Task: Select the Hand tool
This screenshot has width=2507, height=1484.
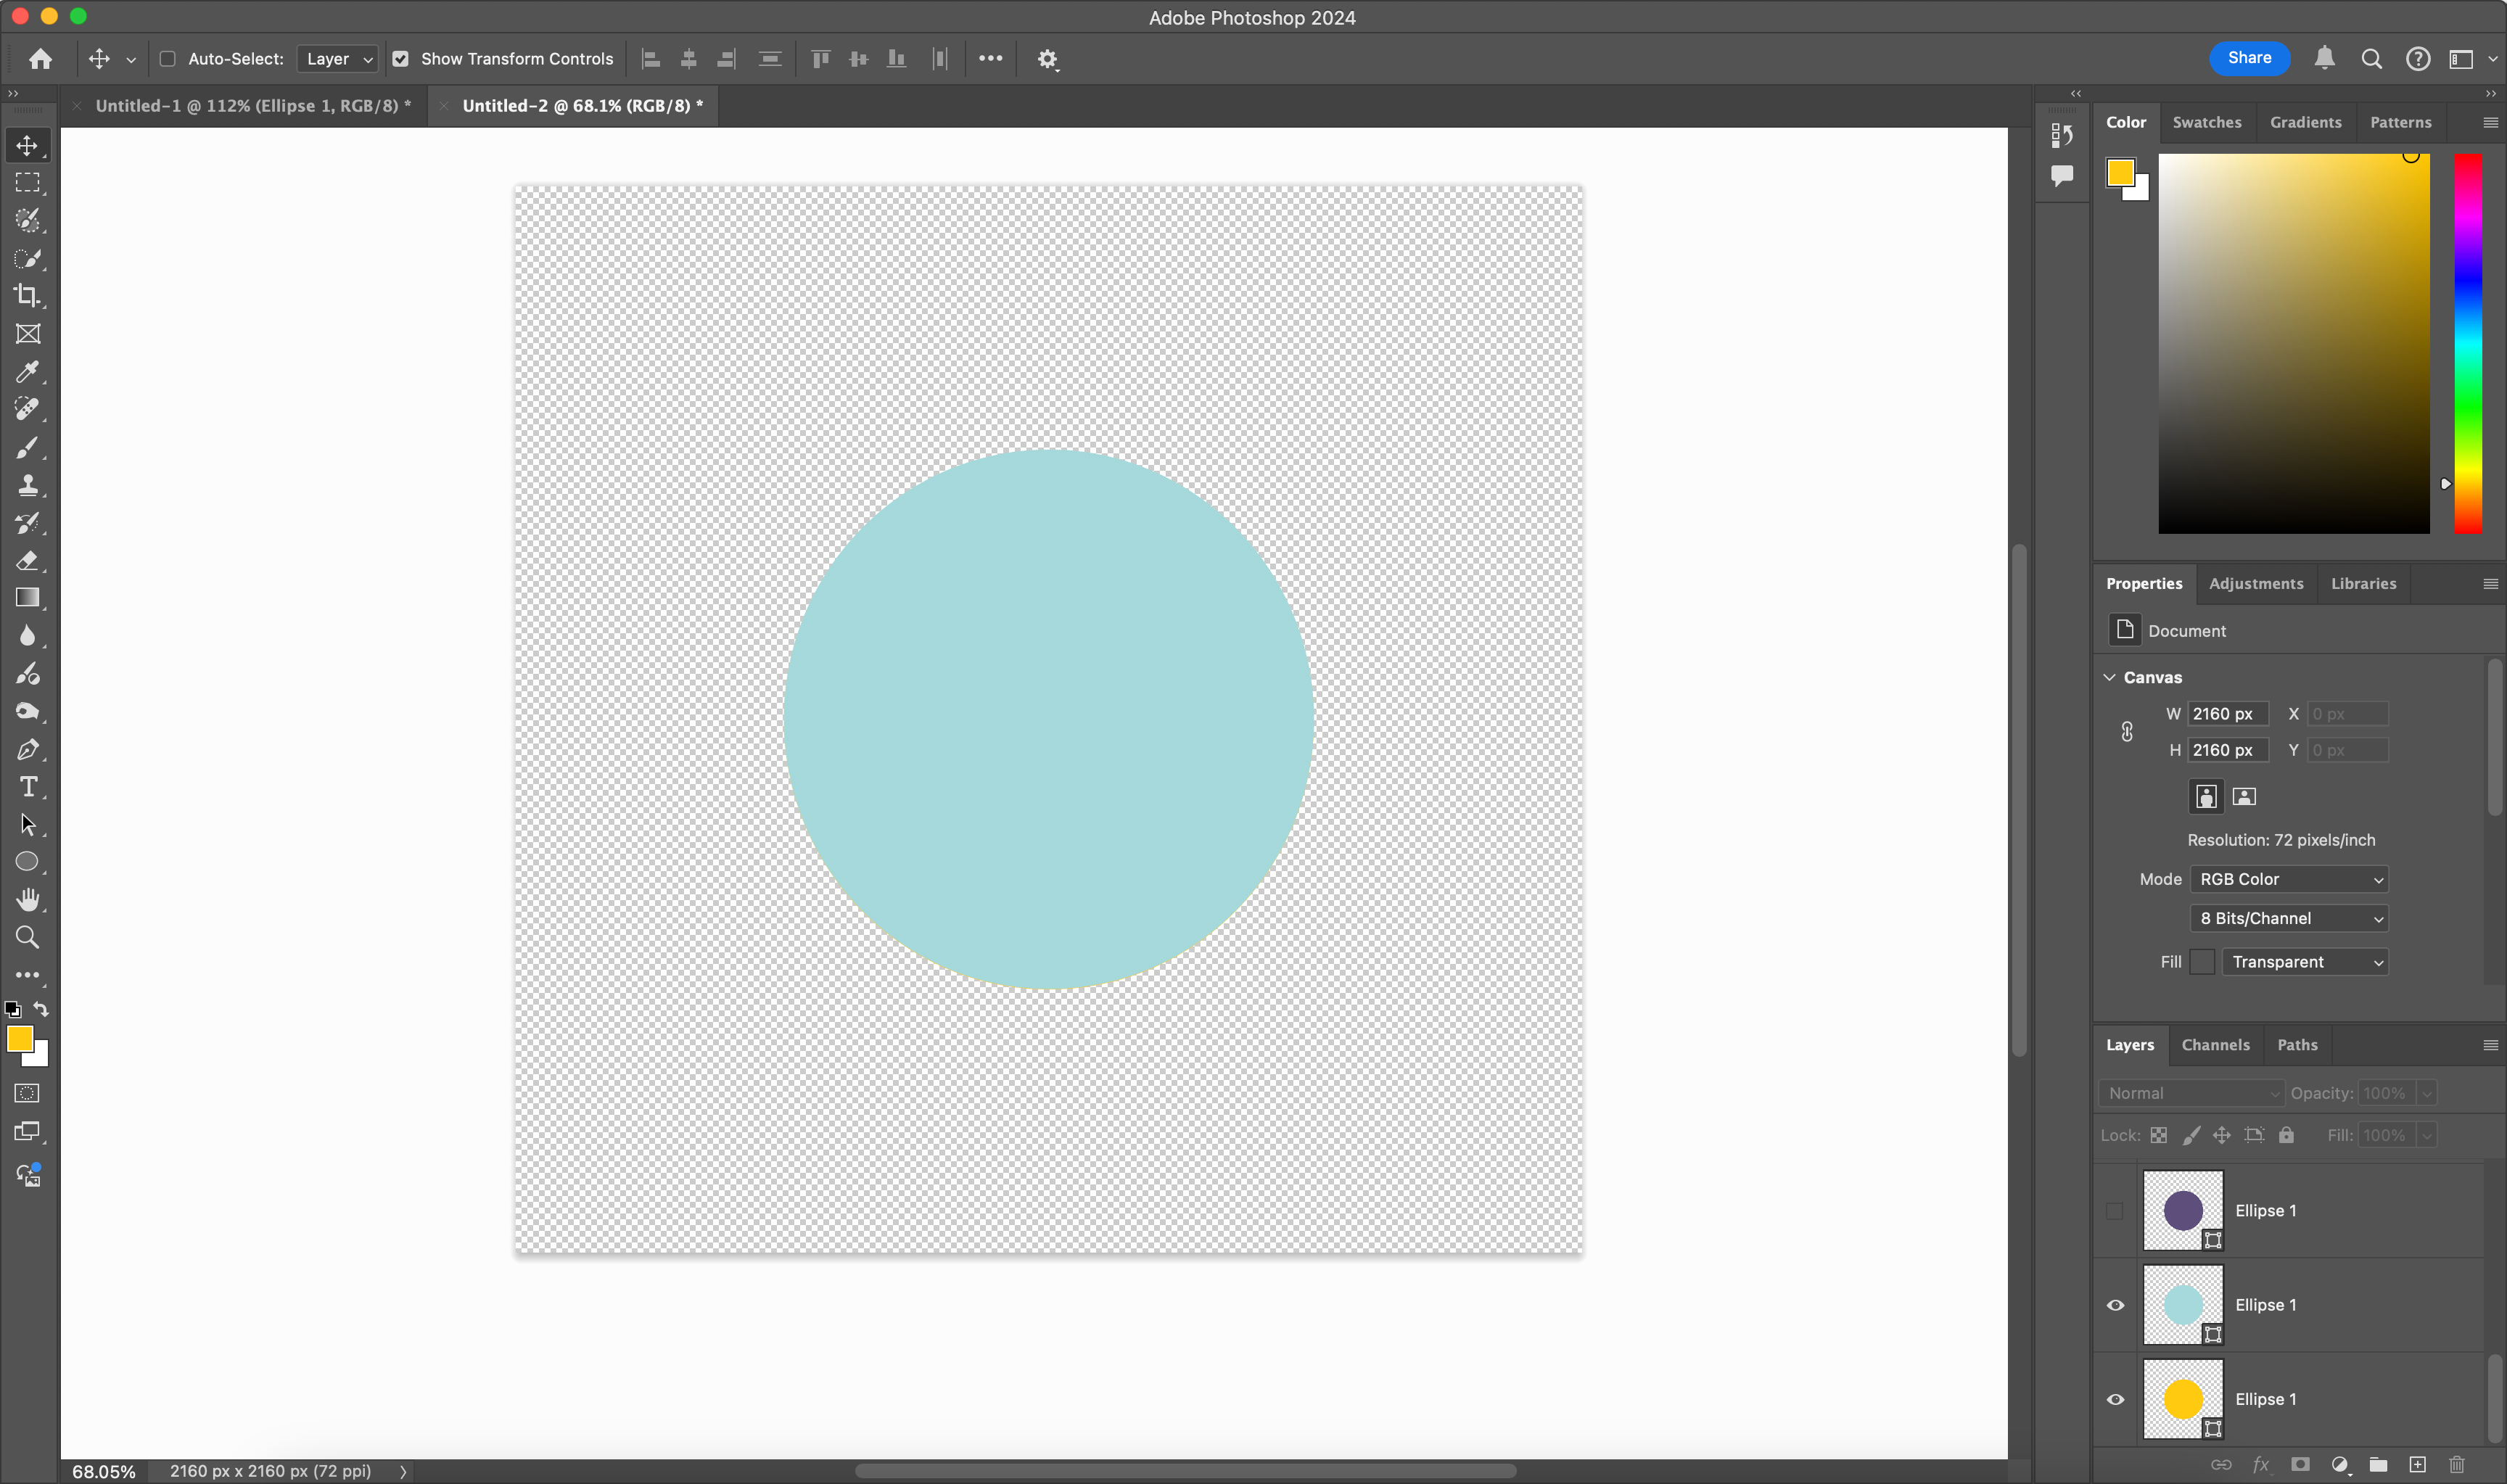Action: [x=27, y=899]
